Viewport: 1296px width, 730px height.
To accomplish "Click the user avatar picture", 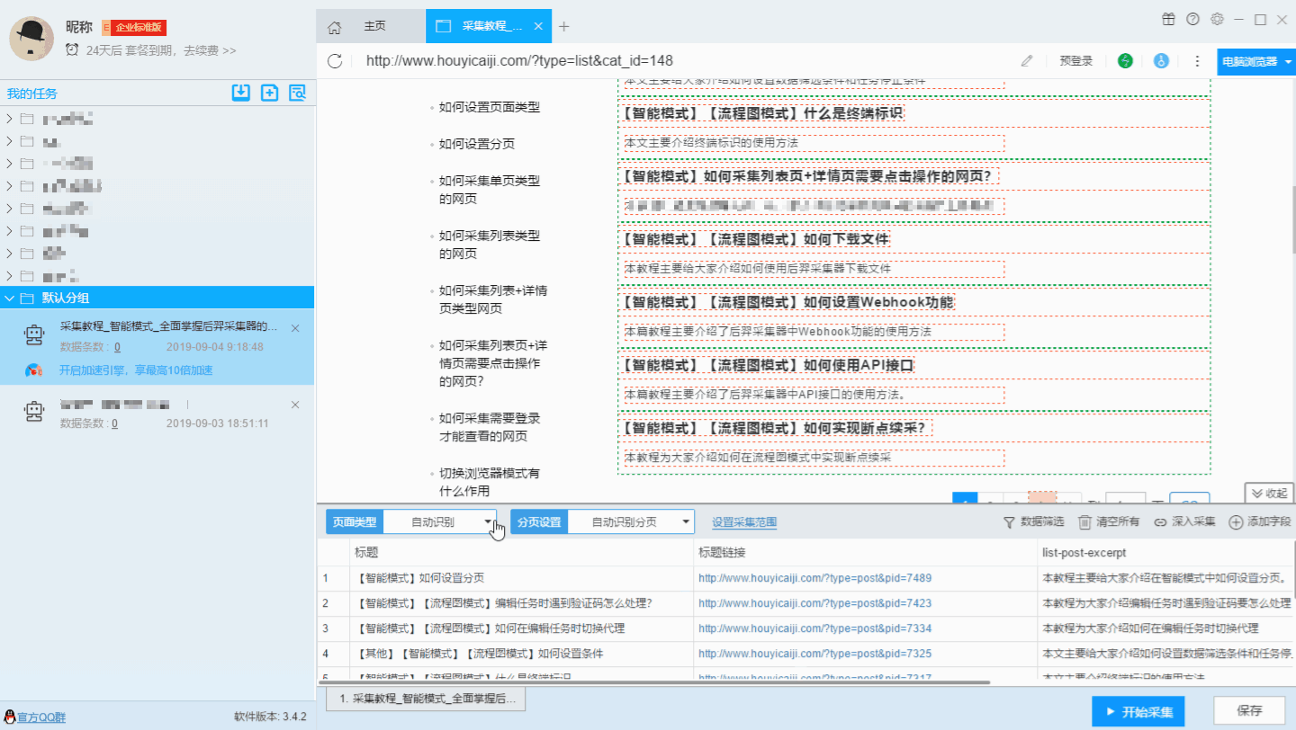I will coord(32,38).
